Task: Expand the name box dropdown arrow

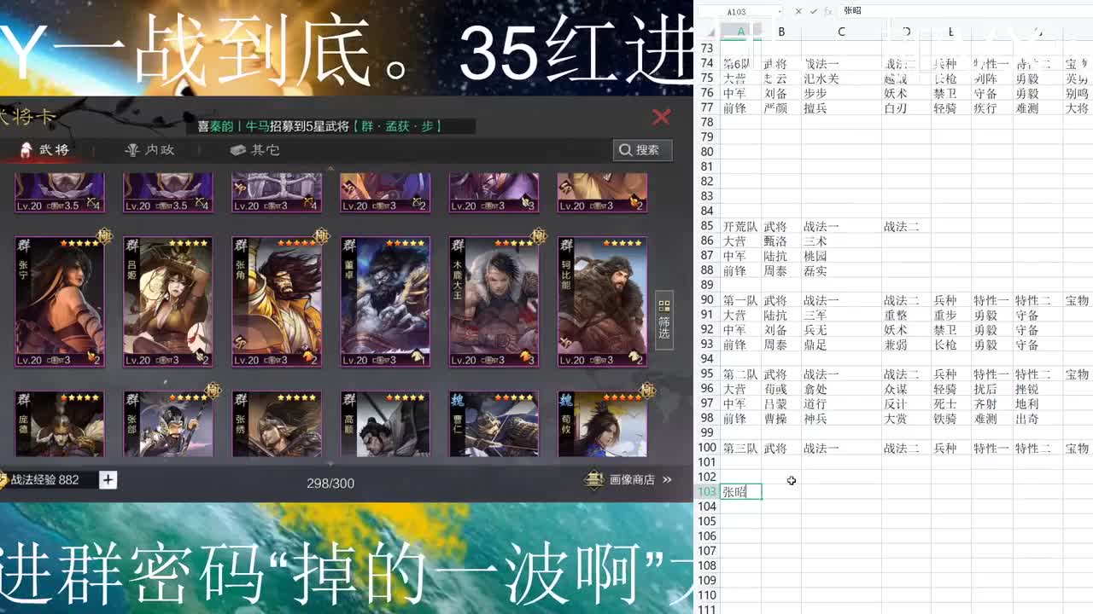Action: 780,11
